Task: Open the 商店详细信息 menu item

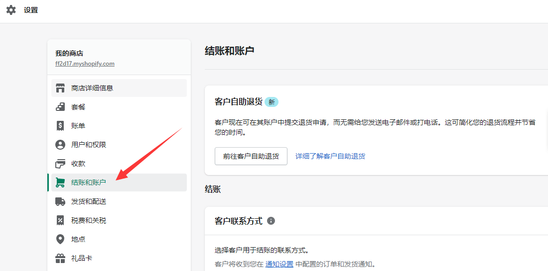Action: point(119,88)
